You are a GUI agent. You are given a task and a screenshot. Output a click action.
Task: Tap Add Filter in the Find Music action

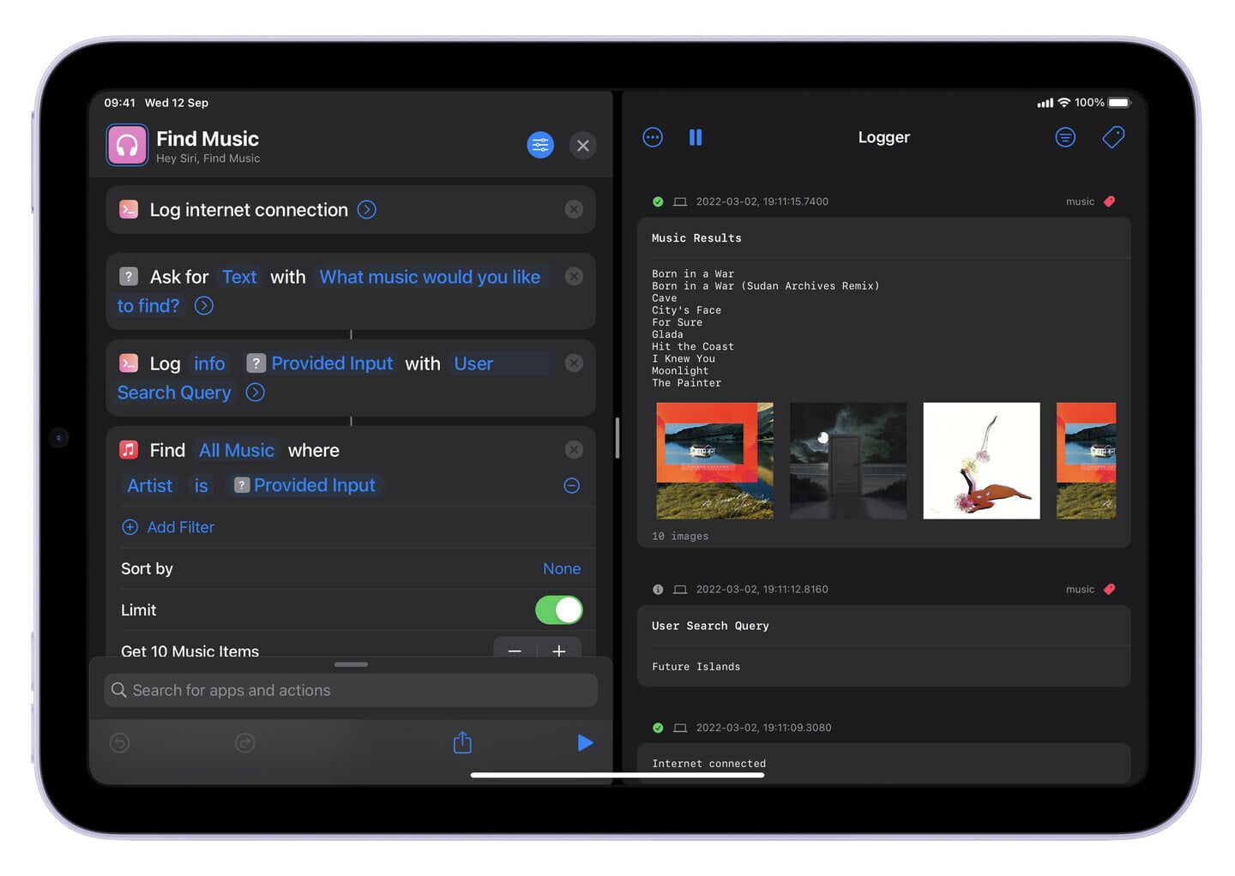pos(168,526)
